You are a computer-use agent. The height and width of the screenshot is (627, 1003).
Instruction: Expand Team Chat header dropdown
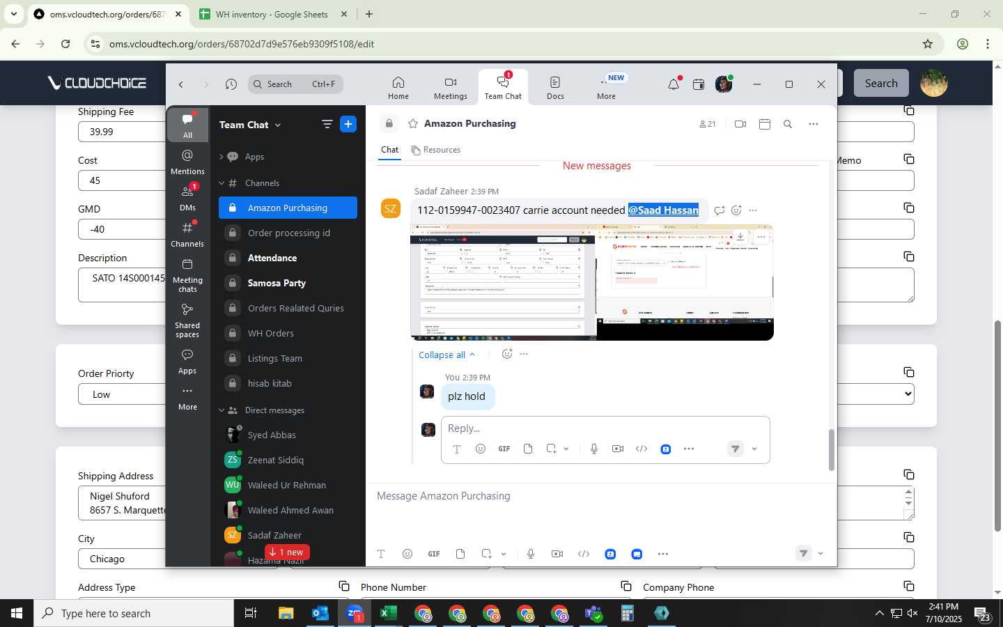[x=278, y=125]
